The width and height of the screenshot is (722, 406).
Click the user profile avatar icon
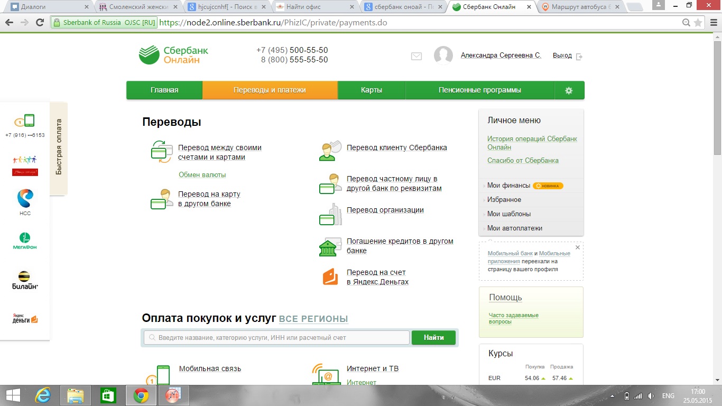point(443,56)
